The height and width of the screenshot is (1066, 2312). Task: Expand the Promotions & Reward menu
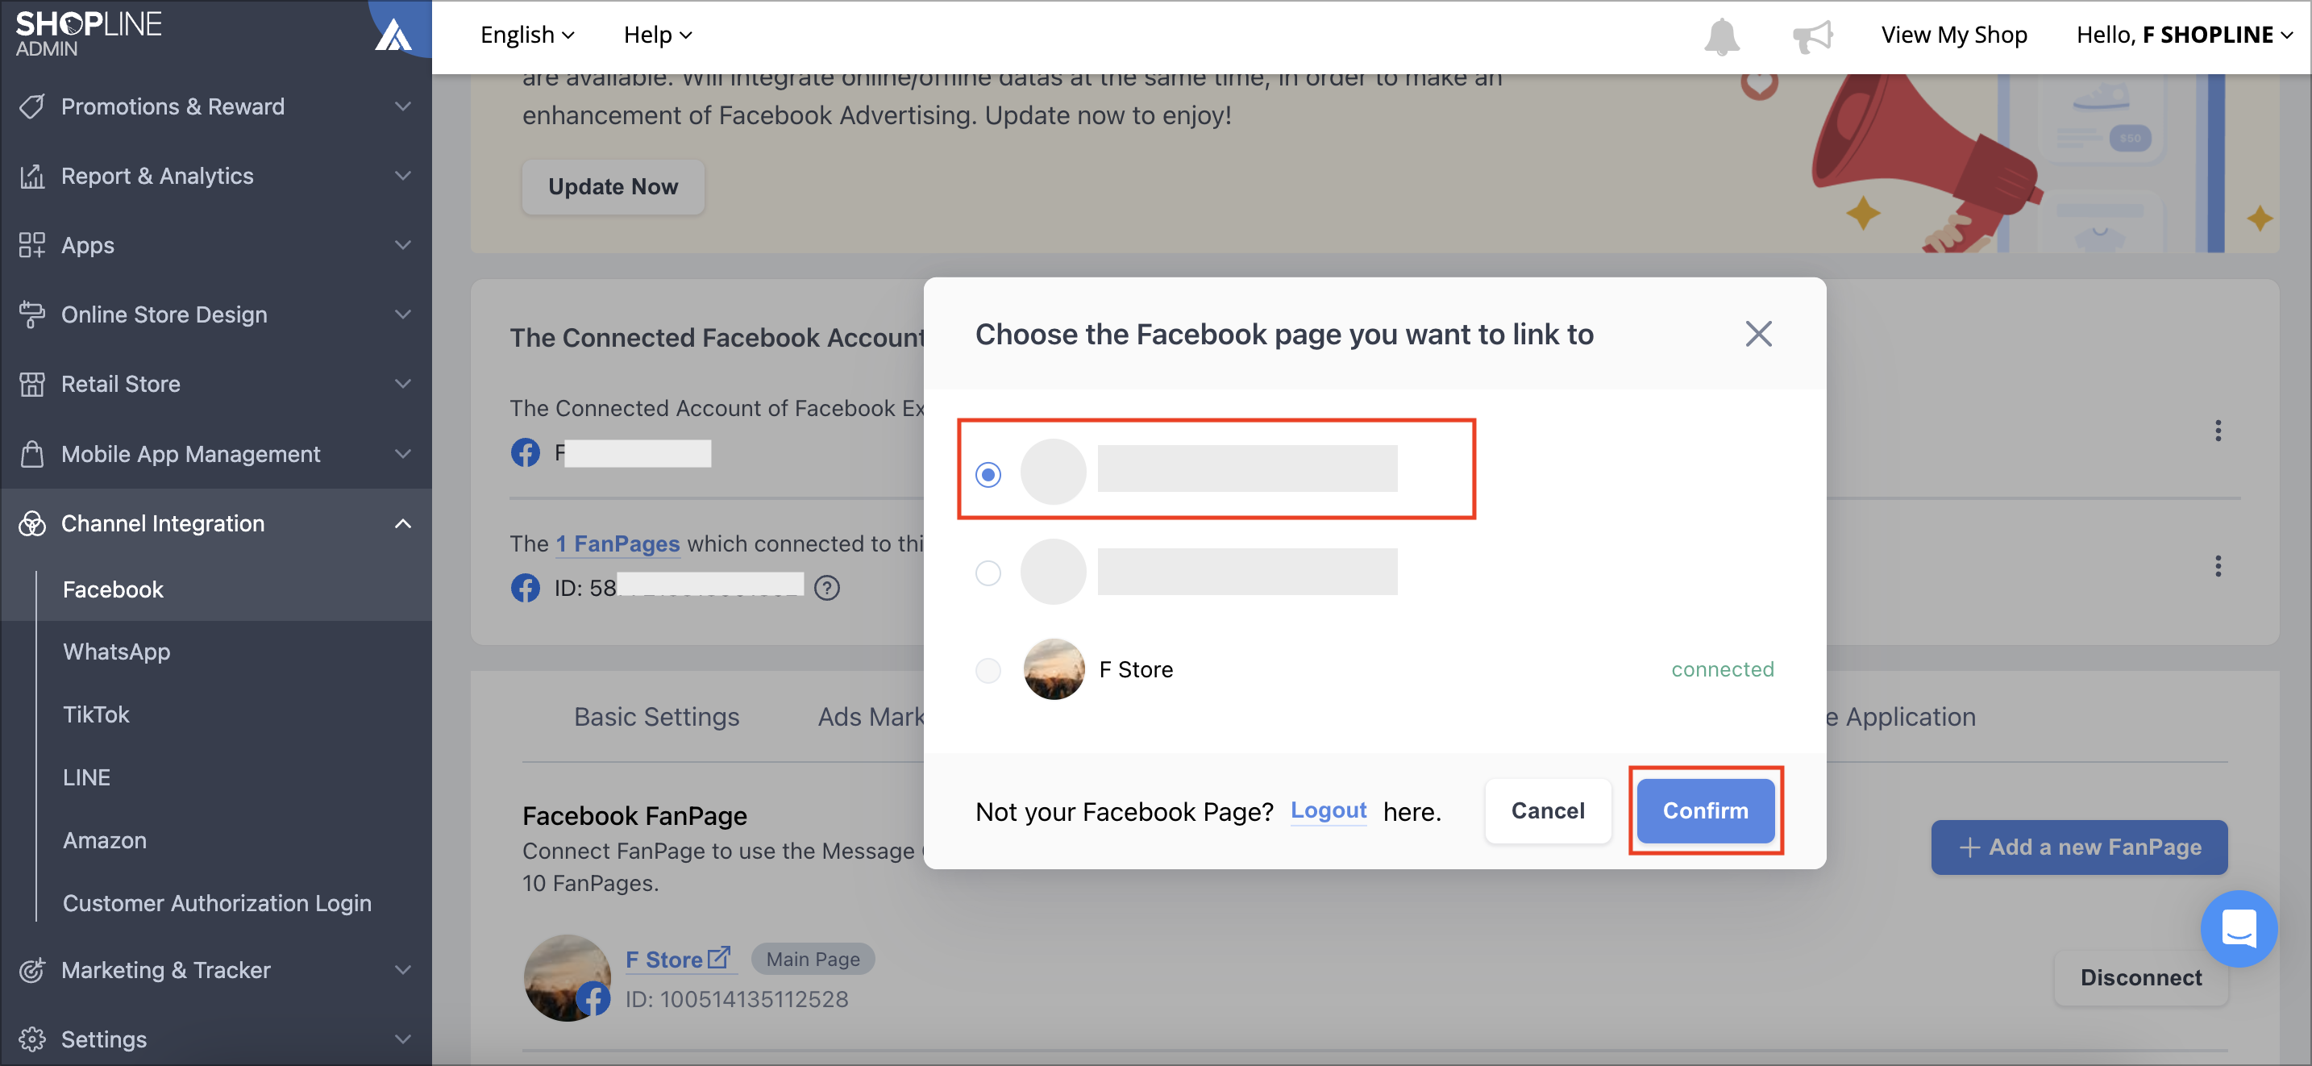tap(403, 106)
